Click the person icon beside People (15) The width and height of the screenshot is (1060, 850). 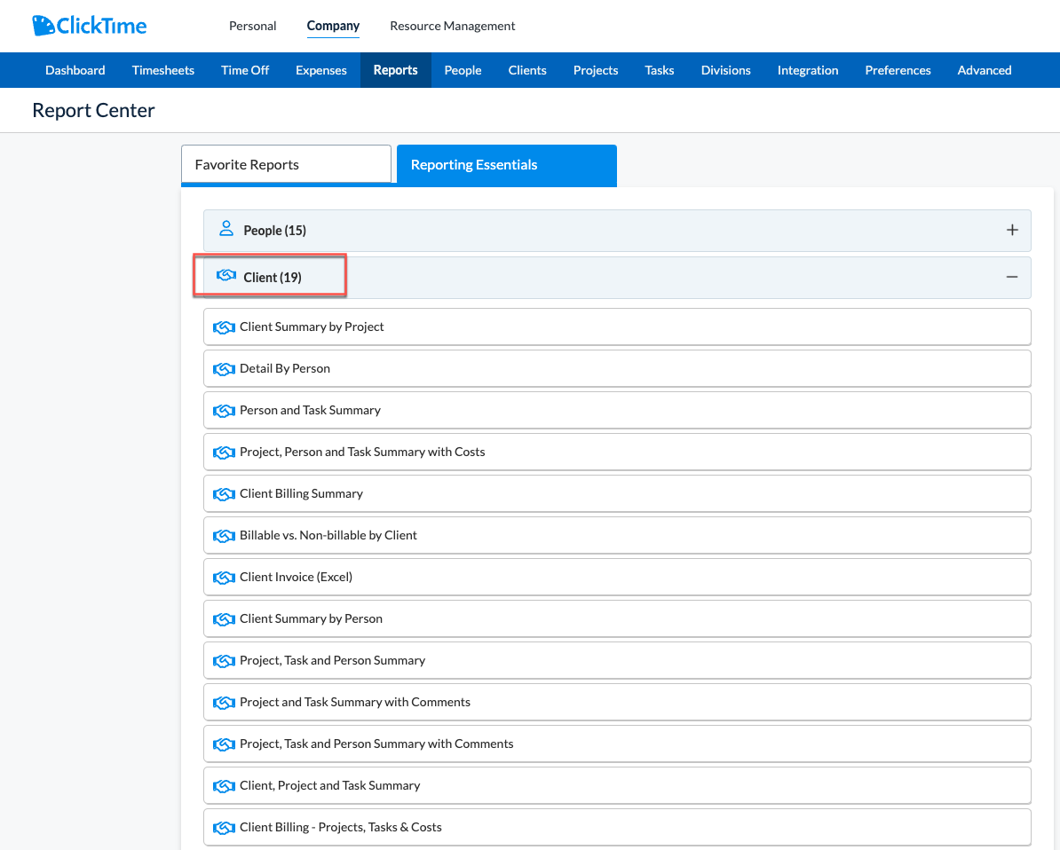click(x=226, y=229)
